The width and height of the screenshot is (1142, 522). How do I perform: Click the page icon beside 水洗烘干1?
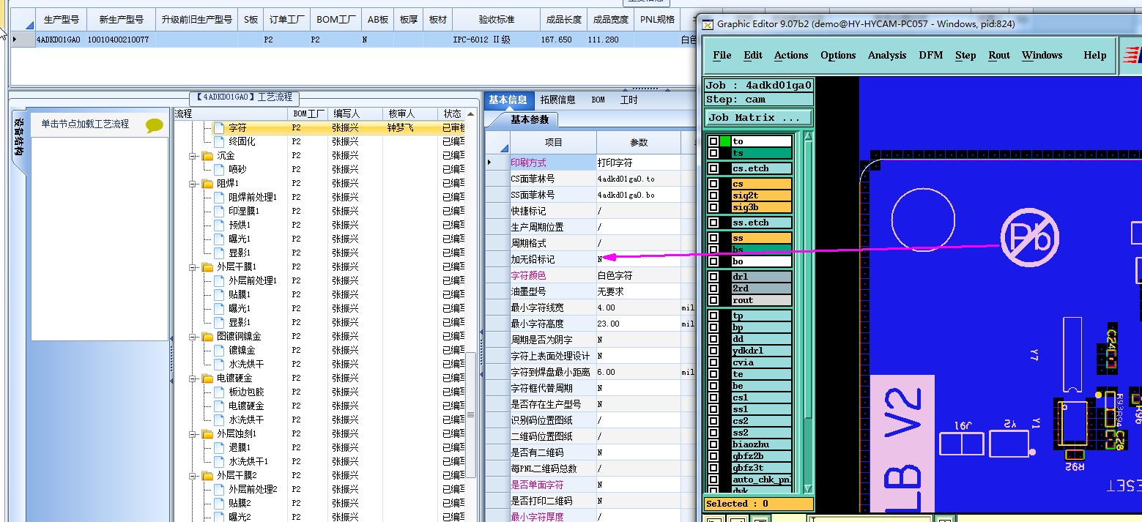click(219, 461)
